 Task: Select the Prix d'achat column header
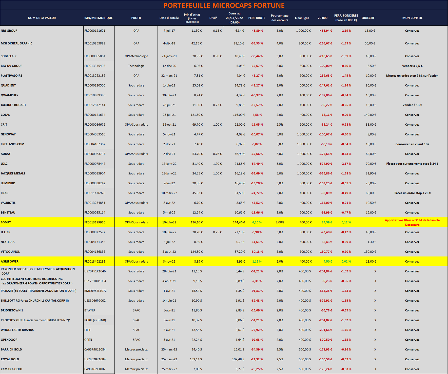click(192, 18)
